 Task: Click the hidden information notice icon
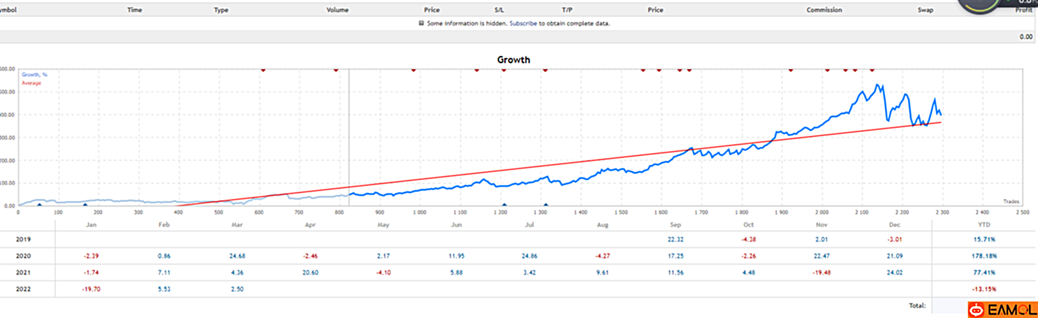421,24
